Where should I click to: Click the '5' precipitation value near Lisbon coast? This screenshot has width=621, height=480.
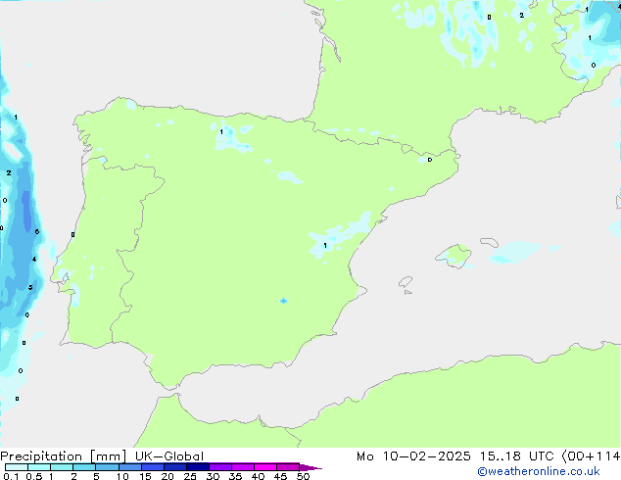(30, 287)
